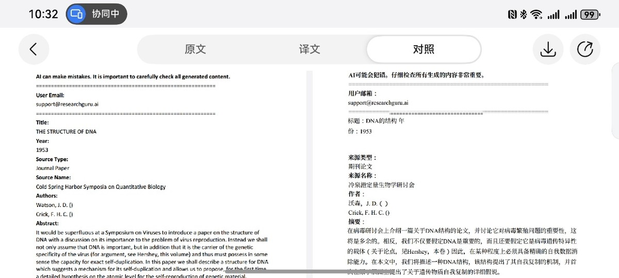Image resolution: width=619 pixels, height=278 pixels.
Task: Go back with the left arrow button
Action: (x=34, y=49)
